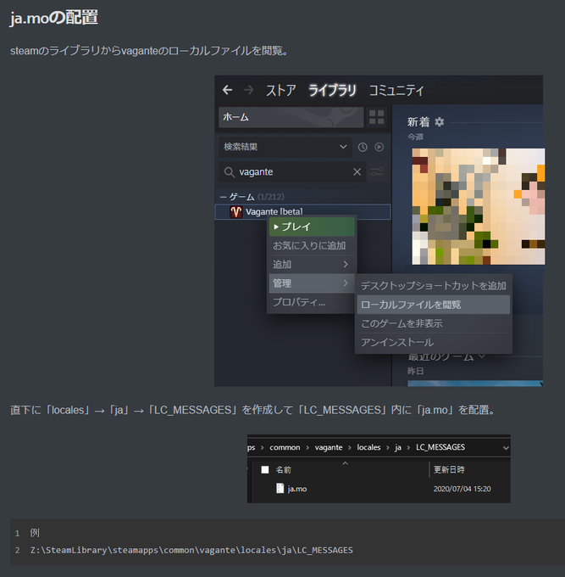Choose プロパティ... in context menu
Viewport: 565px width, 577px height.
(x=312, y=302)
